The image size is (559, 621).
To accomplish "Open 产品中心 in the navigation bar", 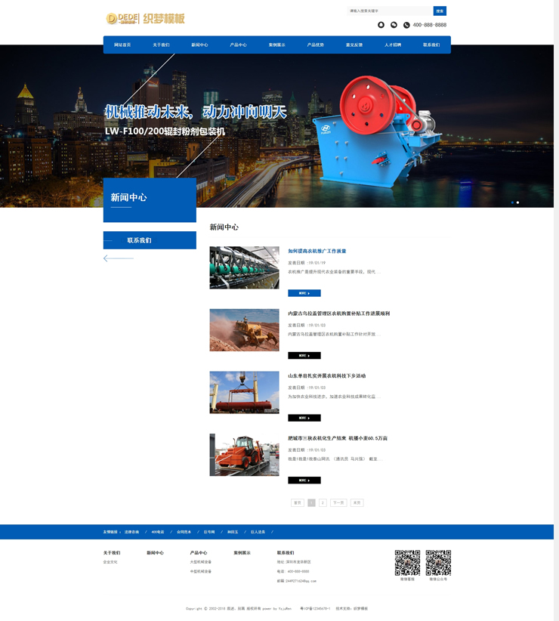I will click(238, 45).
